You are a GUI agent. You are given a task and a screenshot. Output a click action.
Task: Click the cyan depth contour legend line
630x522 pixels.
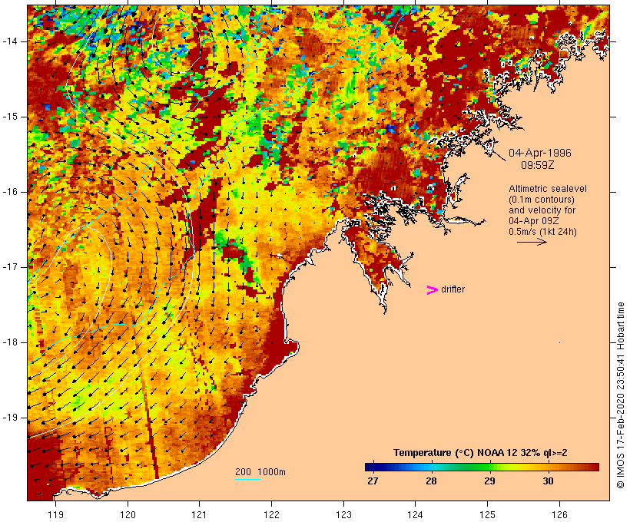coord(247,480)
